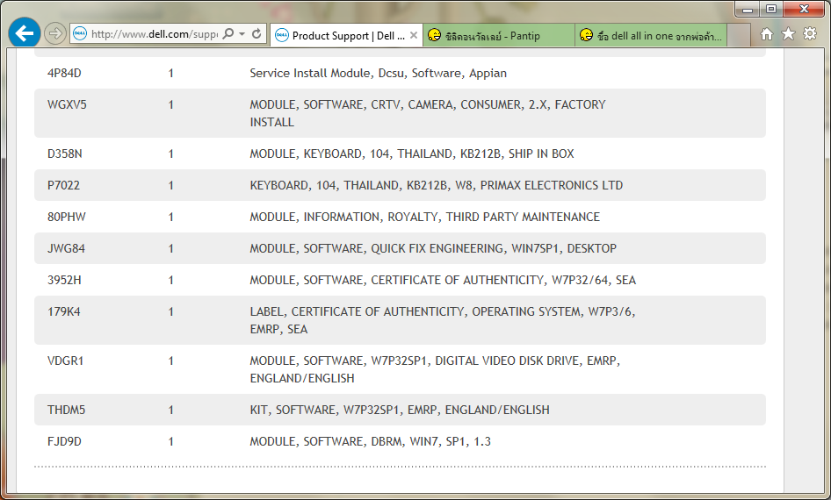Click 'Service Install Module, Dcsu, Software, Appian' description

(x=379, y=73)
